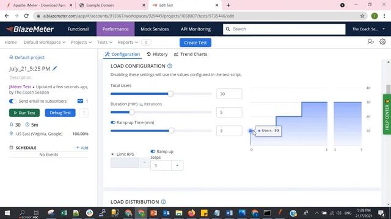391x219 pixels.
Task: Open API Monitoring tab
Action: [x=195, y=29]
